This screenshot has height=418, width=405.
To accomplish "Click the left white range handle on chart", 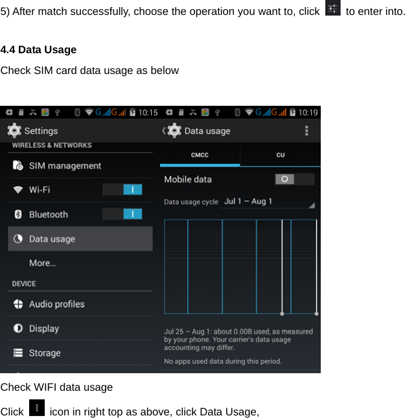I will pos(282,313).
